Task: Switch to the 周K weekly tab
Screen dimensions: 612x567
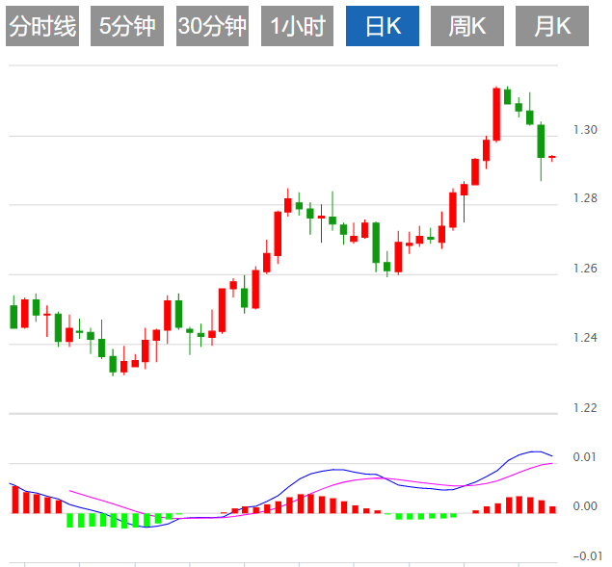Action: [467, 27]
